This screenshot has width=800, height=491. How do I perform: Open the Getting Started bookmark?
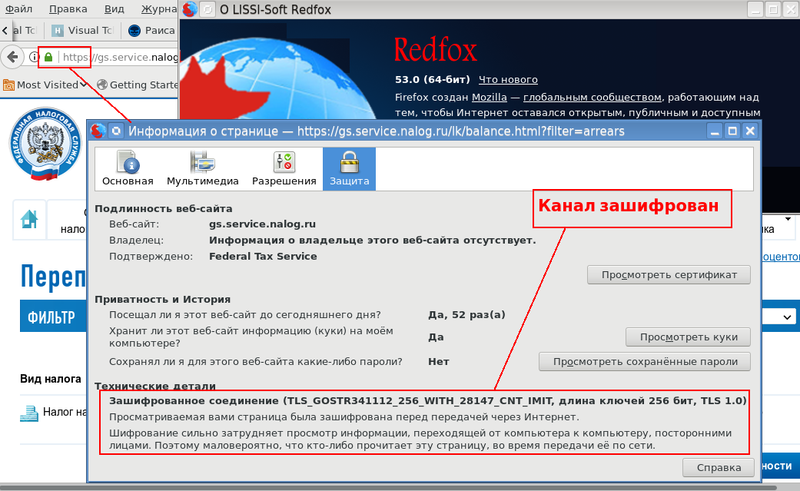click(x=138, y=85)
